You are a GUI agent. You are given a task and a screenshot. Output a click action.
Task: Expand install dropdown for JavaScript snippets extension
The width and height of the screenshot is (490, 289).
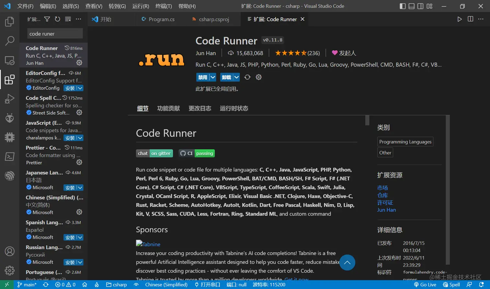[80, 138]
